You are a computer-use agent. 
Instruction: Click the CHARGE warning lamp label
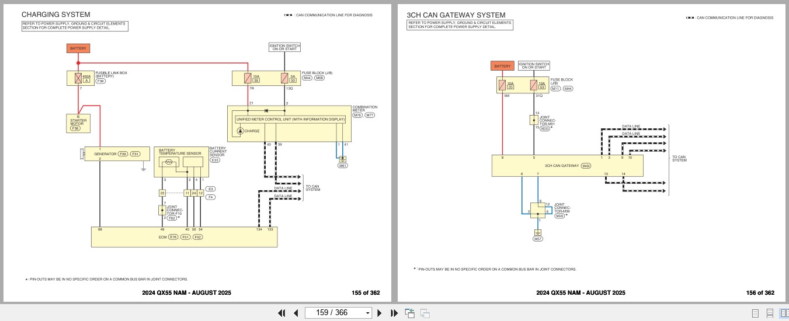252,131
